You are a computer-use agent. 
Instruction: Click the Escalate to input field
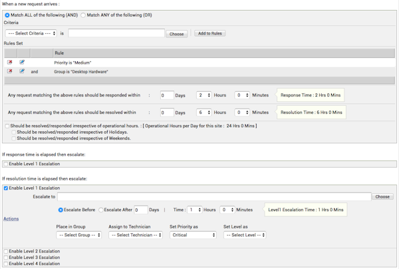click(213, 196)
